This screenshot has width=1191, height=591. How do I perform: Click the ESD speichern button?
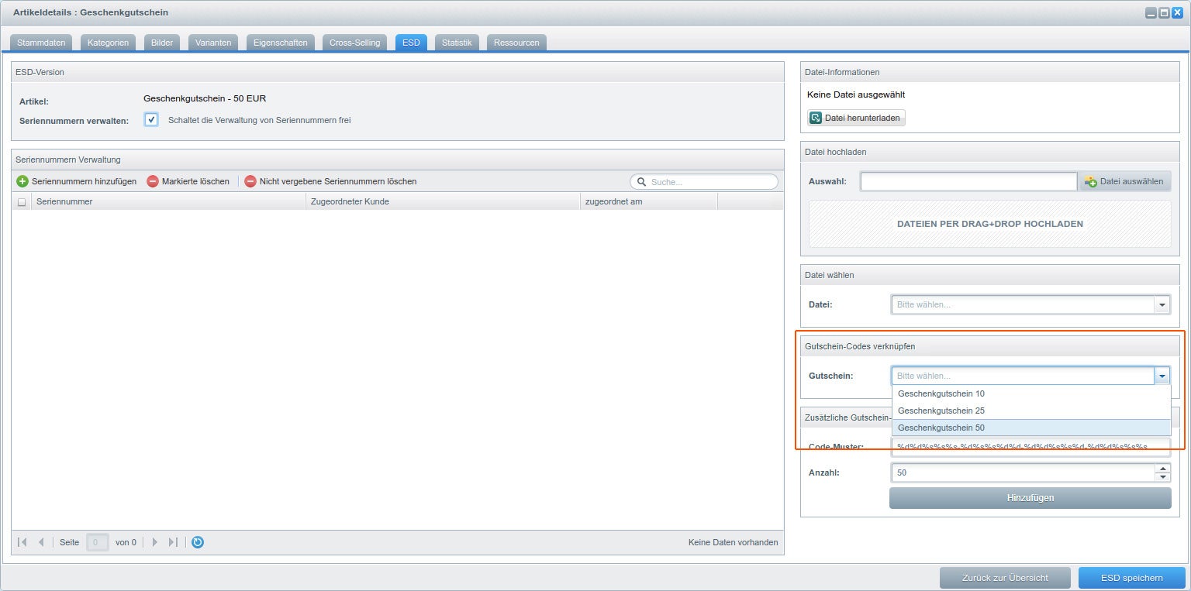[x=1132, y=578]
